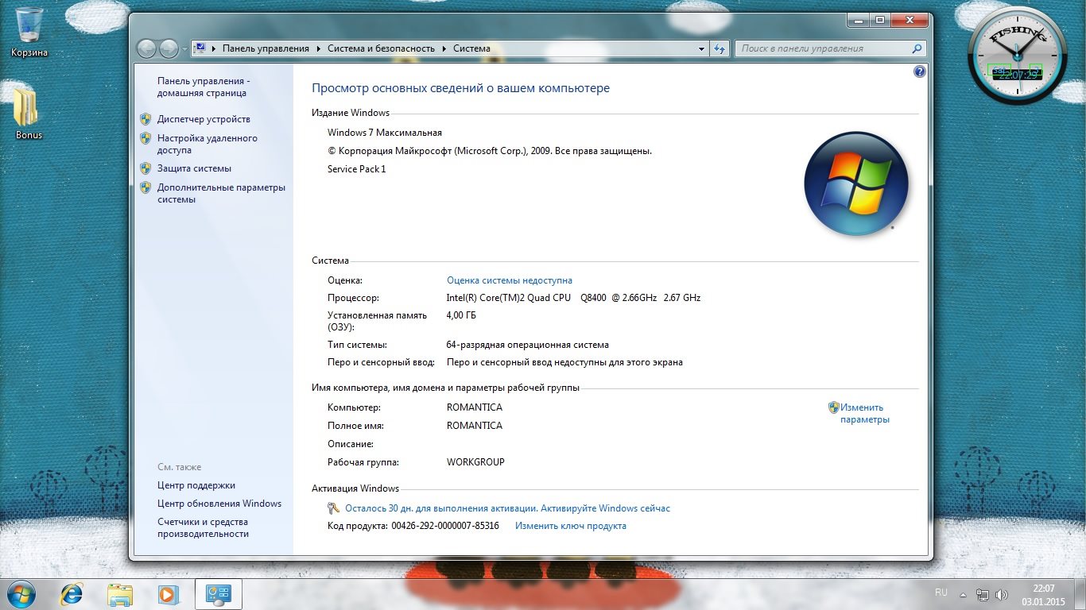Click shield icon beside Настройка удаленного доступа
This screenshot has width=1086, height=610.
pos(145,138)
